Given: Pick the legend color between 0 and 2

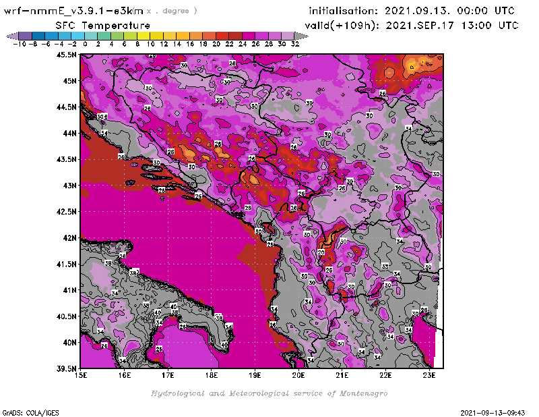Looking at the screenshot, I should point(91,36).
